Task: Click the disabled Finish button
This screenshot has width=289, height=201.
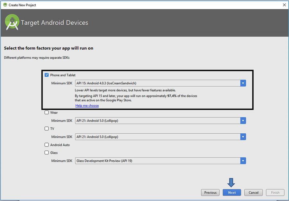Action: (x=275, y=193)
